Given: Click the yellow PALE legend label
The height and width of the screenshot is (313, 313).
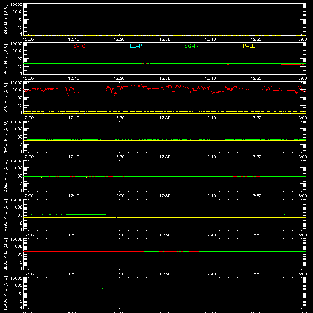Looking at the screenshot, I should pyautogui.click(x=249, y=46).
